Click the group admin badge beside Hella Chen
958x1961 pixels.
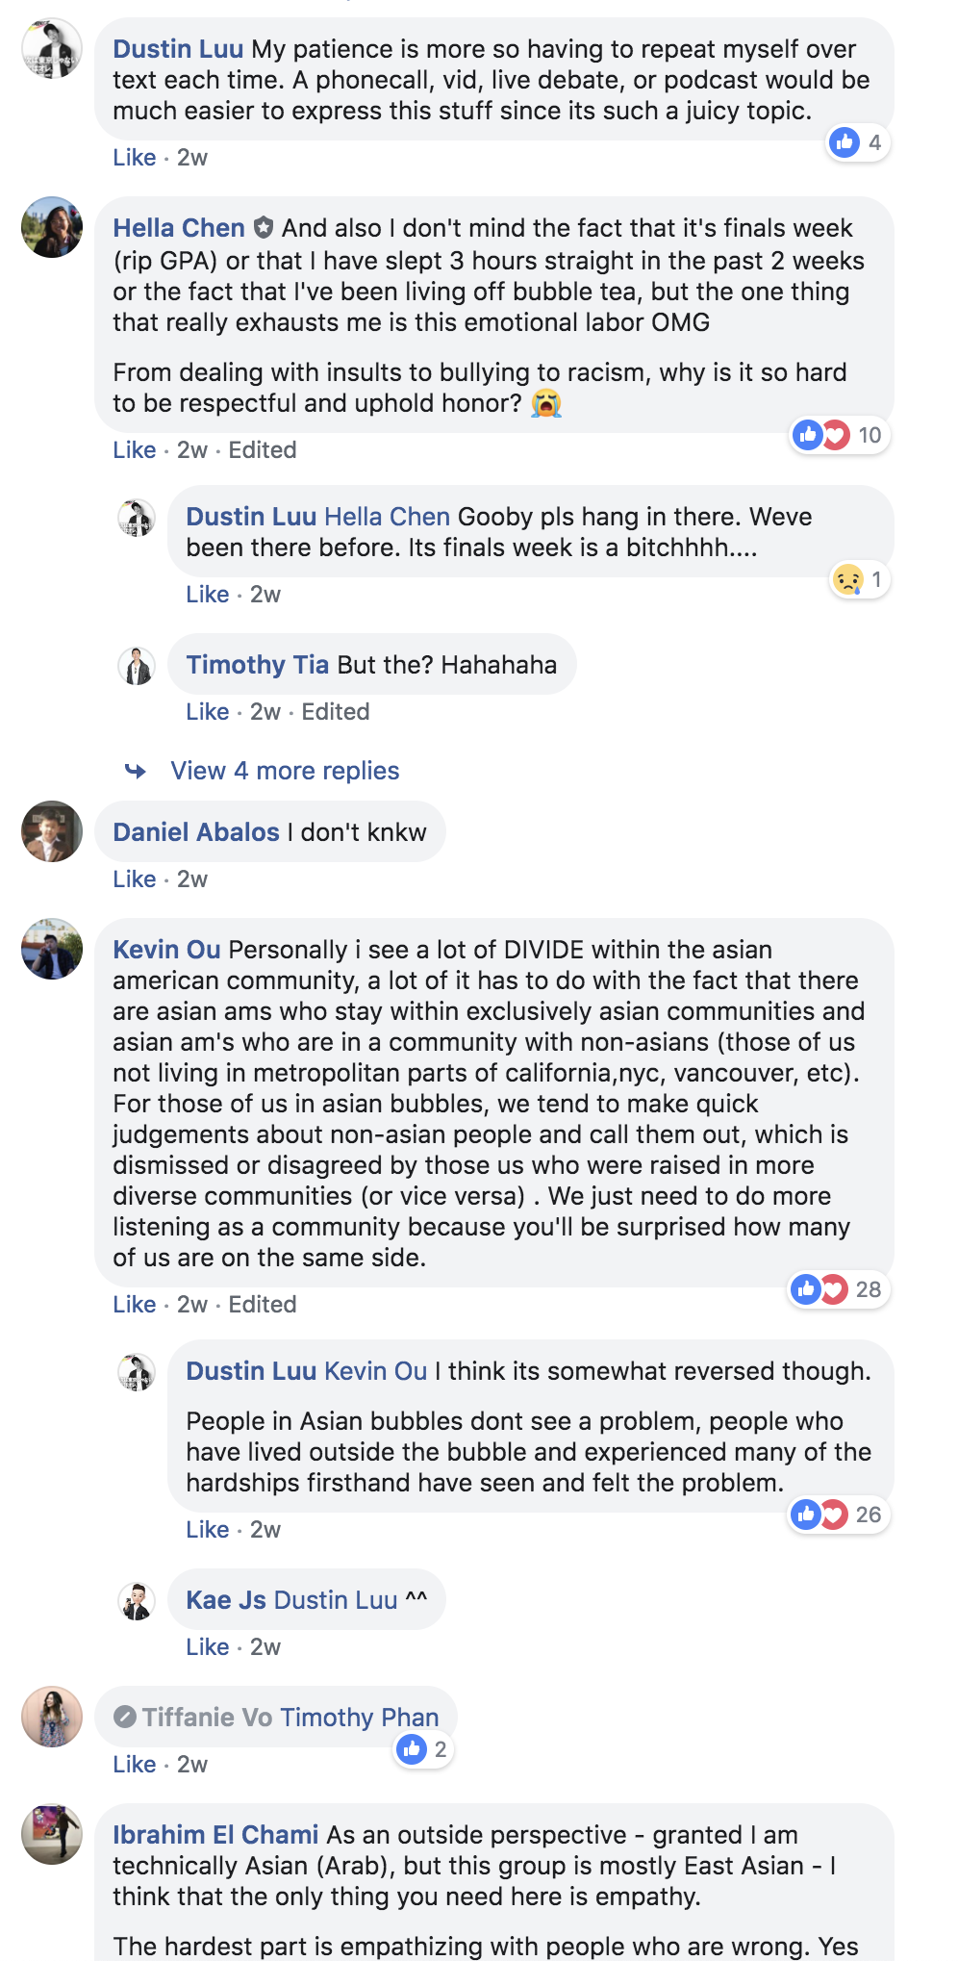[264, 228]
